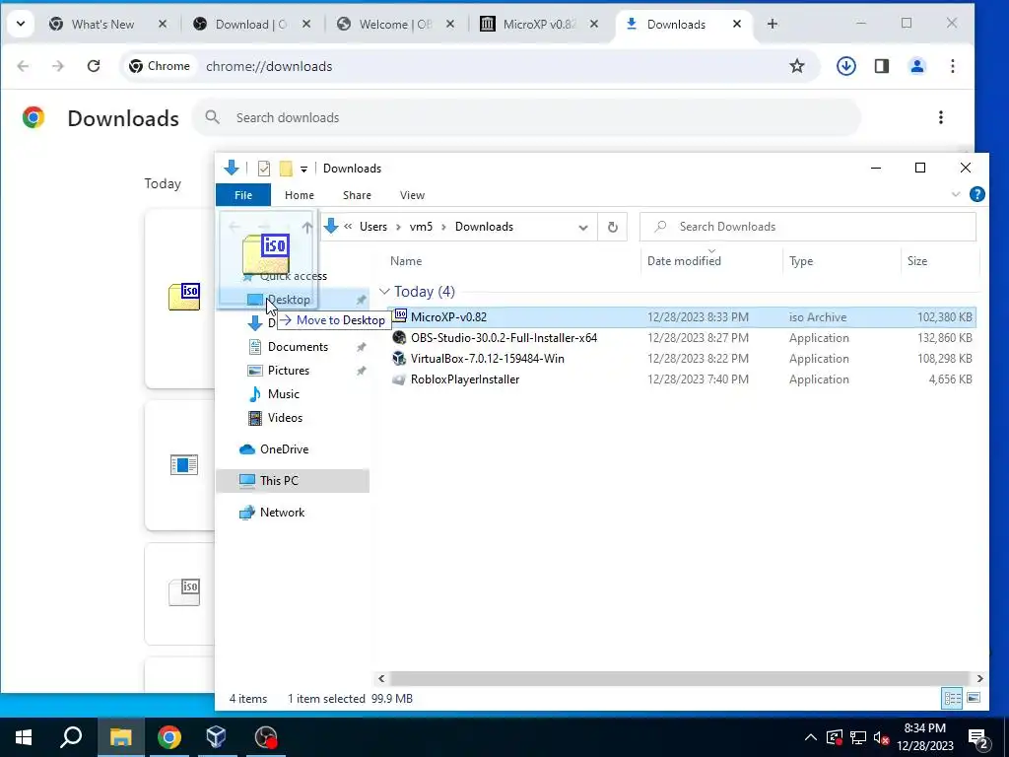1009x757 pixels.
Task: Open Customize Quick Access Toolbar dropdown
Action: point(303,169)
